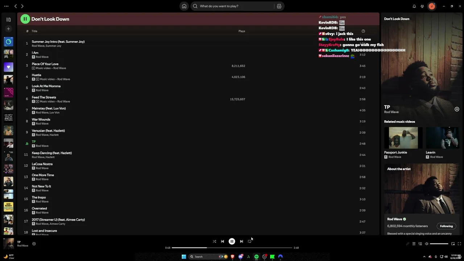Image resolution: width=464 pixels, height=261 pixels.
Task: Create a new playlist with plus icon
Action: pyautogui.click(x=8, y=29)
